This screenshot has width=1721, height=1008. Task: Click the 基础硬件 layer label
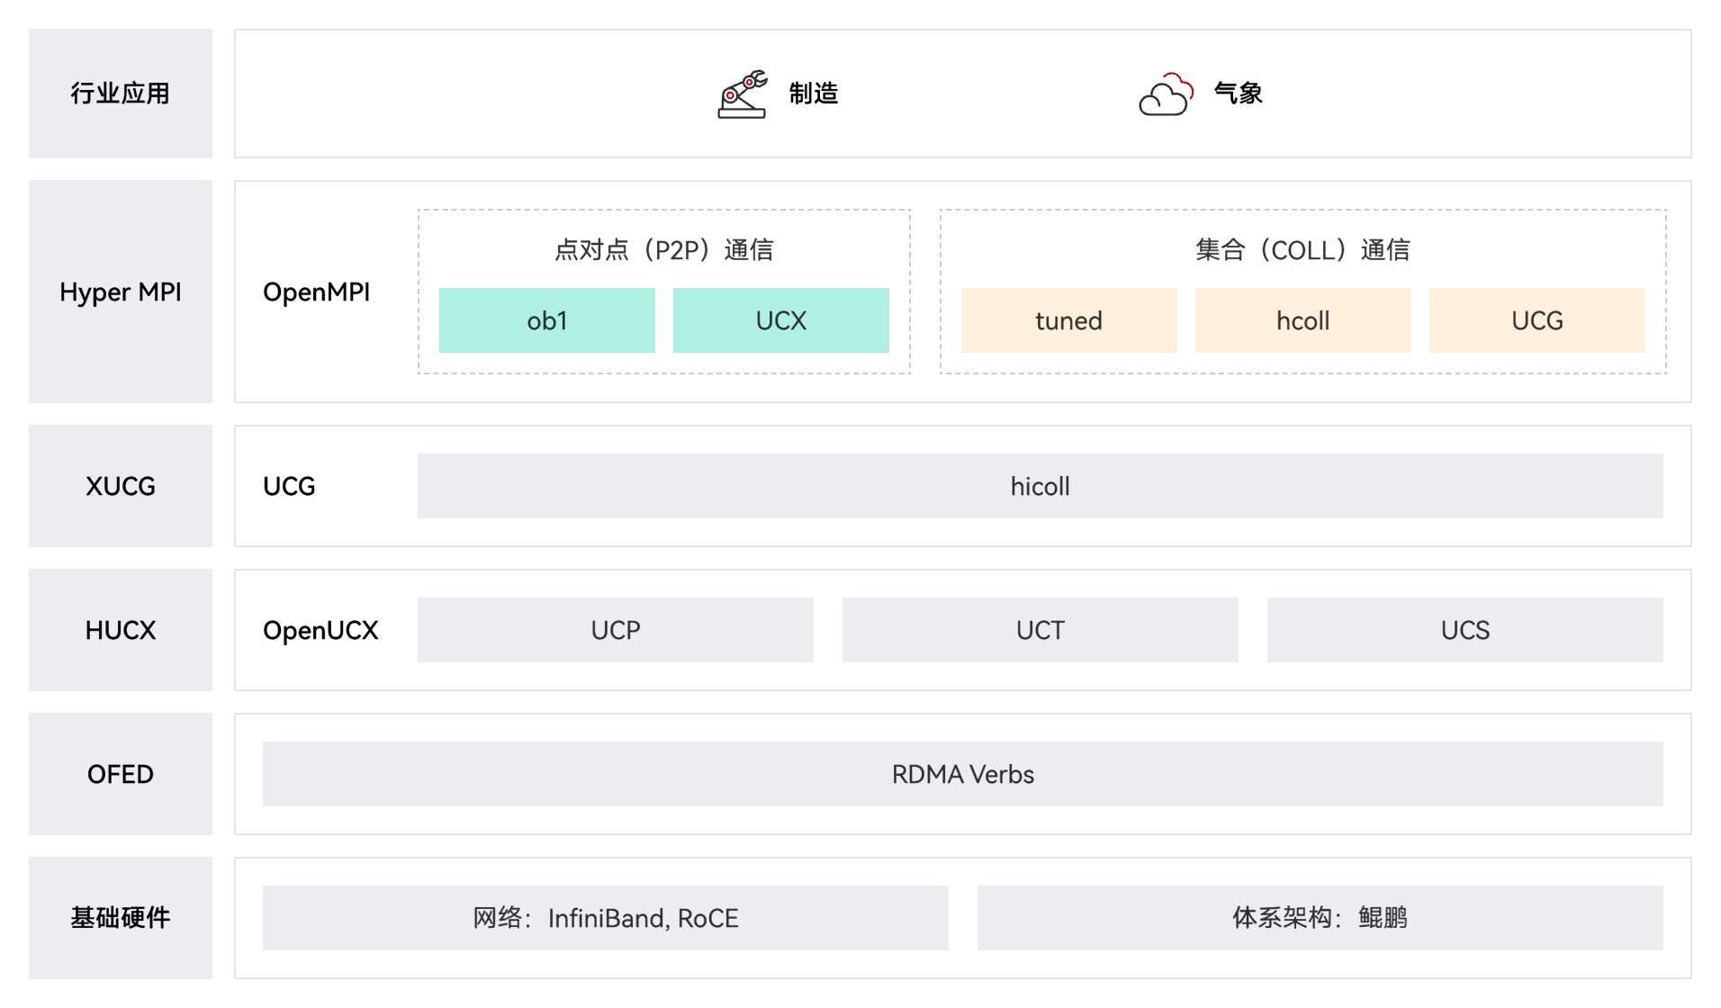pos(121,918)
